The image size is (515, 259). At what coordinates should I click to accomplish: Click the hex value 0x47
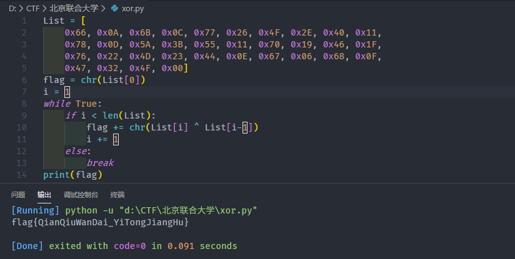pyautogui.click(x=75, y=68)
